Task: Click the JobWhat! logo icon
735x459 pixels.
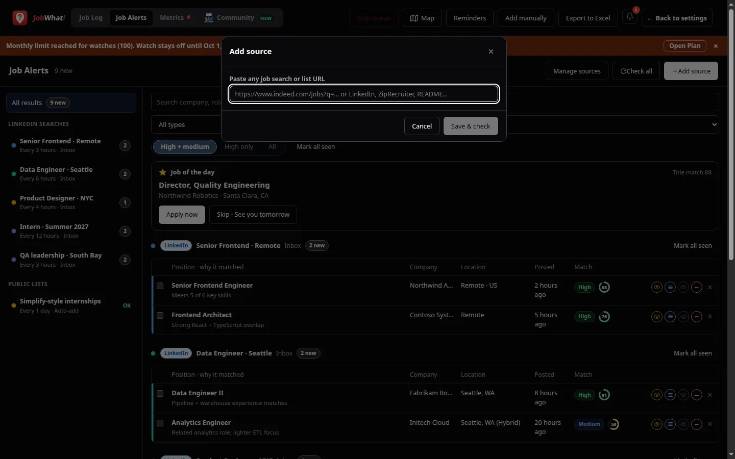Action: [20, 18]
